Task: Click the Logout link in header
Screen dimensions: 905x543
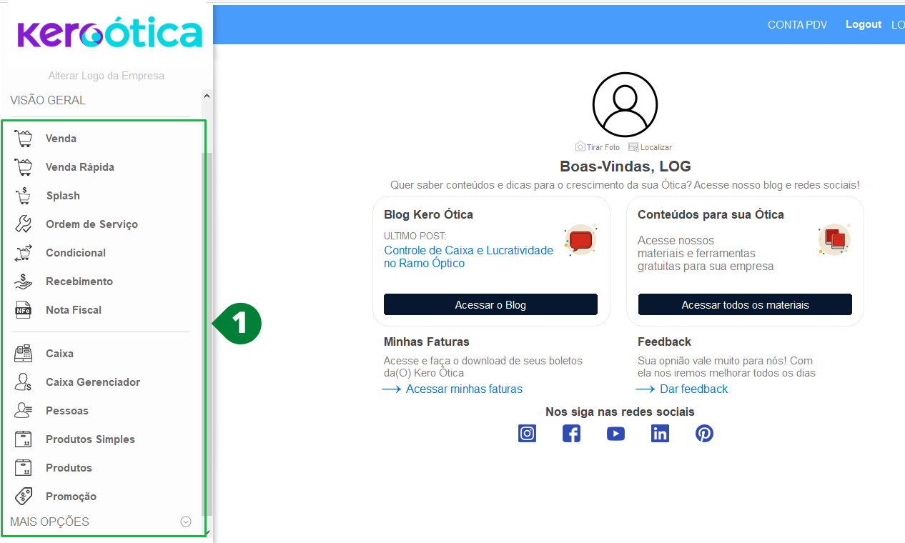Action: (x=864, y=24)
